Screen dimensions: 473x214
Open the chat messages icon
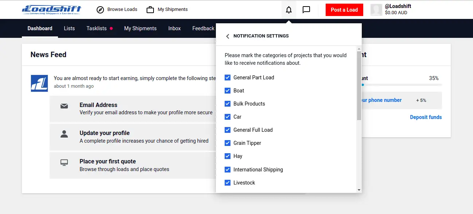[x=306, y=9]
